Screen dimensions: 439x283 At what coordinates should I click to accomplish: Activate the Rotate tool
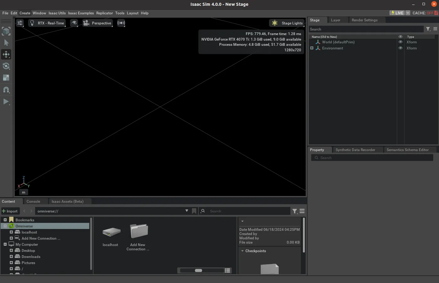point(6,66)
